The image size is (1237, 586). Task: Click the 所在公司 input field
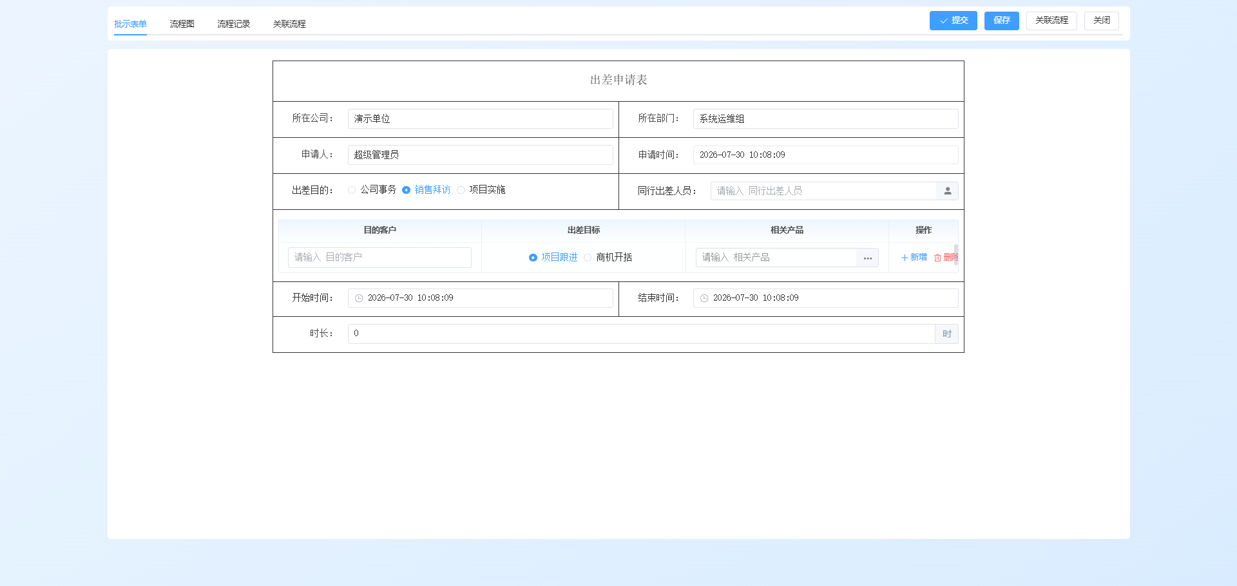[481, 119]
